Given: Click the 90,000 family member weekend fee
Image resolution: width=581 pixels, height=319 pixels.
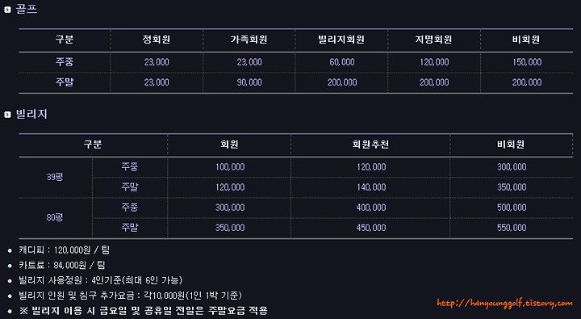Looking at the screenshot, I should (249, 82).
